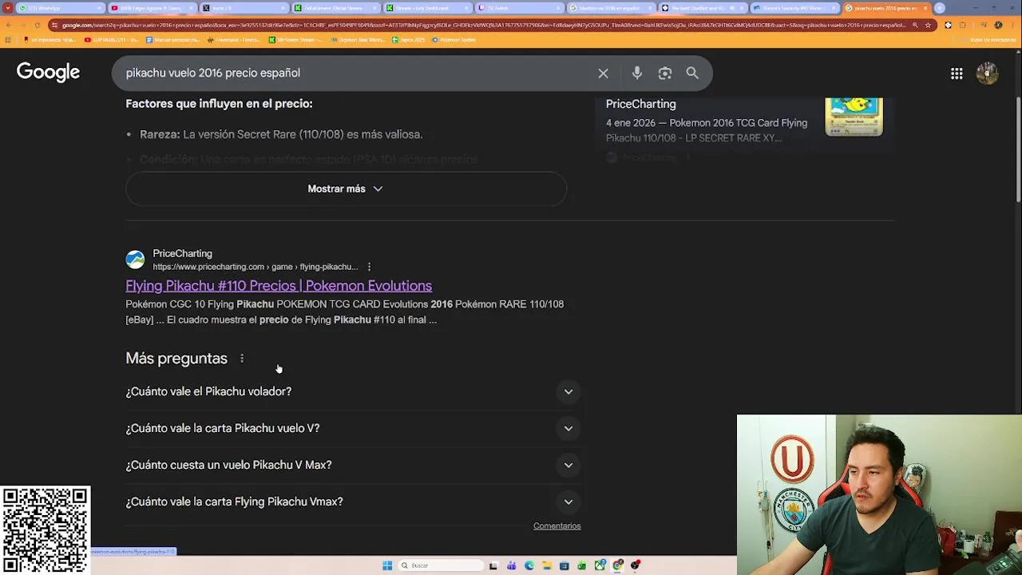Expand ¿Cuánto cuesta un vuelo Pikachu V Max?

pyautogui.click(x=352, y=465)
